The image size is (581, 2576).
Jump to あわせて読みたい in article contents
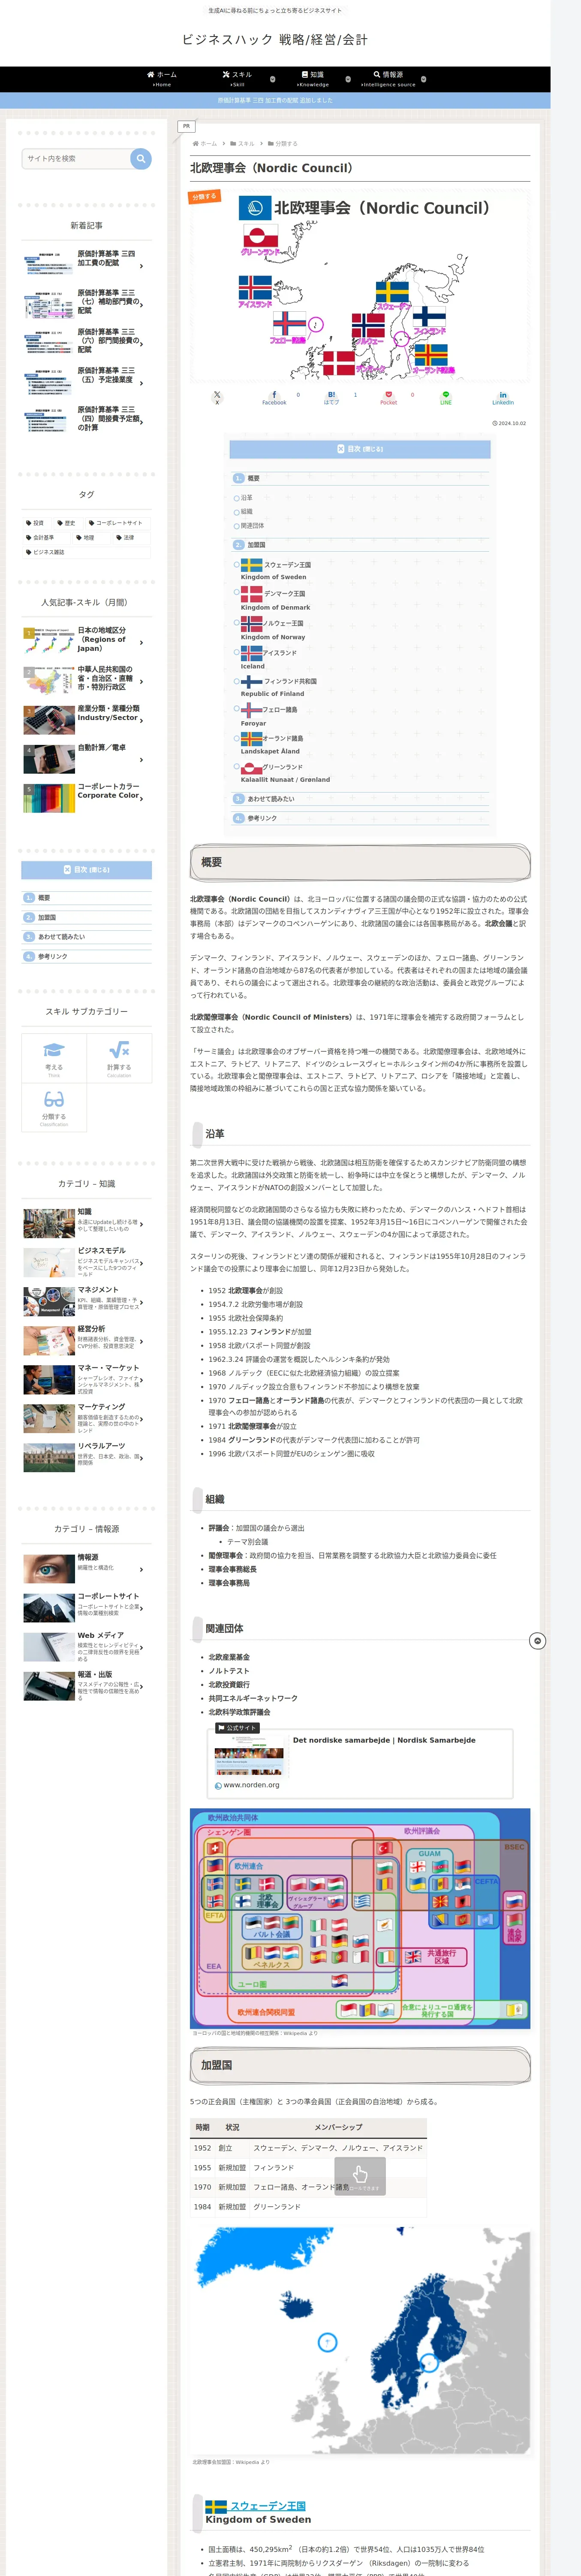(x=271, y=799)
